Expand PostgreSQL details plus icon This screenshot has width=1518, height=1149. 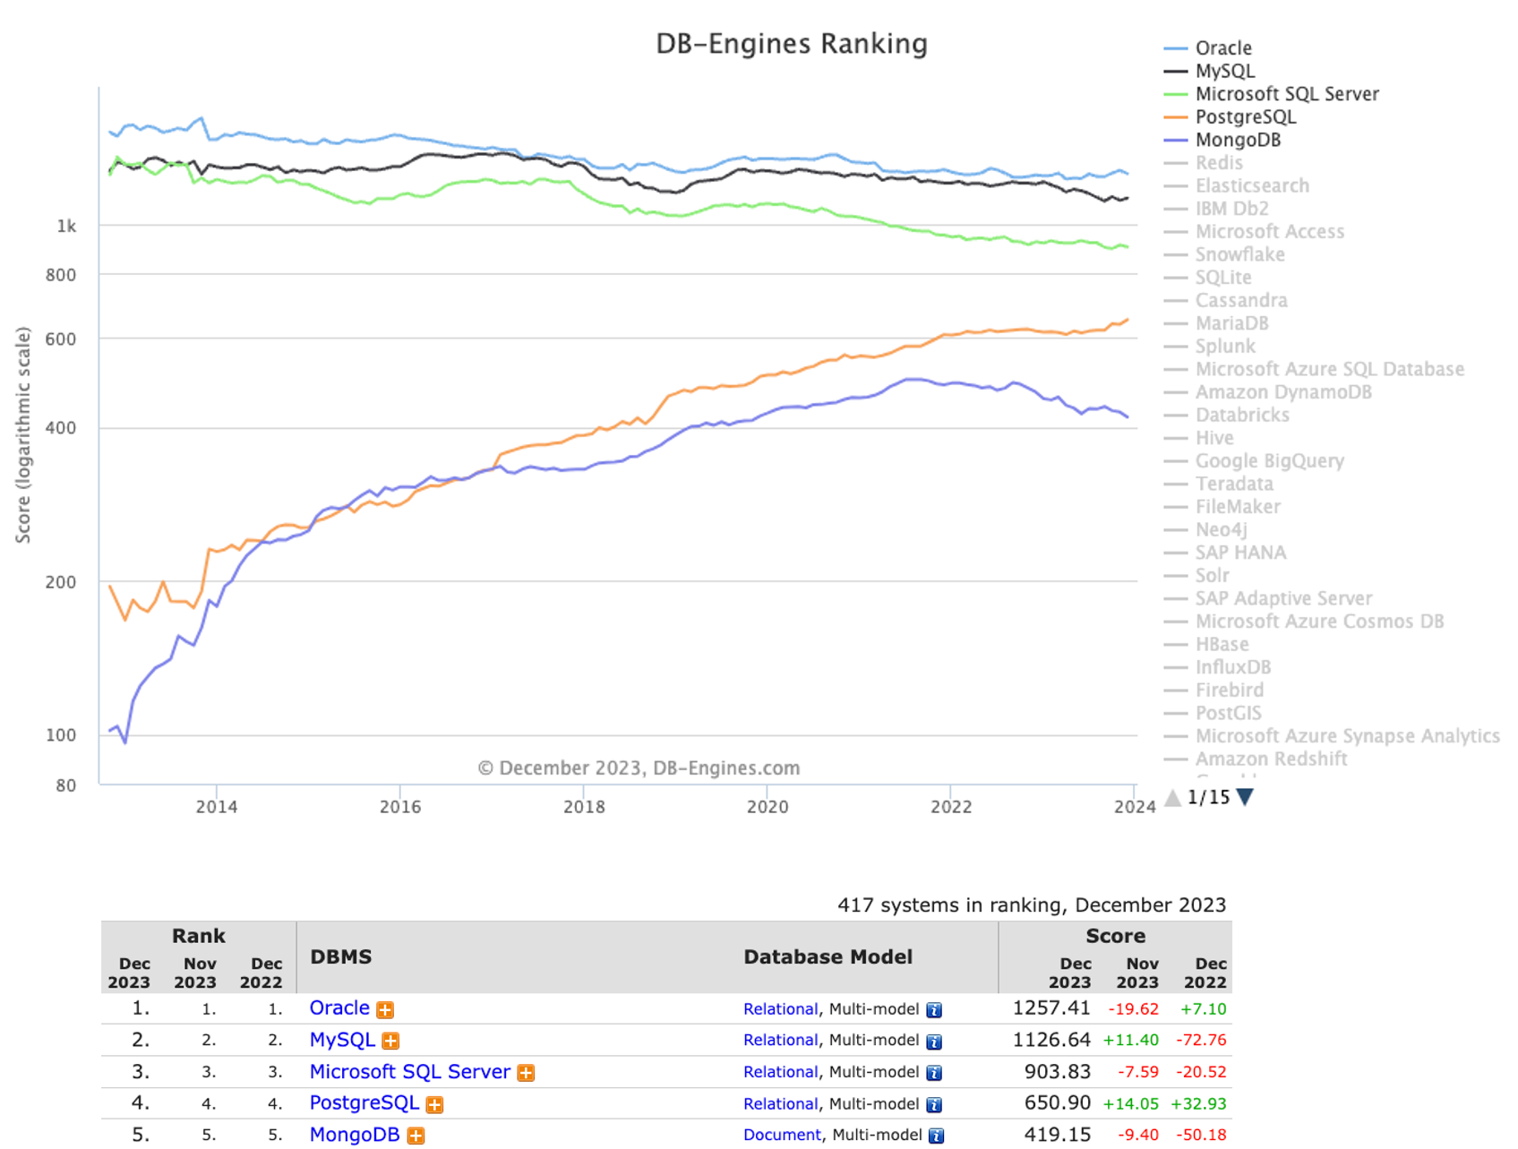click(x=434, y=1105)
